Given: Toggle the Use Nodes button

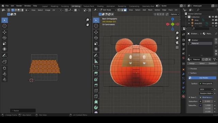Looking at the screenshot, I should 202,78.
